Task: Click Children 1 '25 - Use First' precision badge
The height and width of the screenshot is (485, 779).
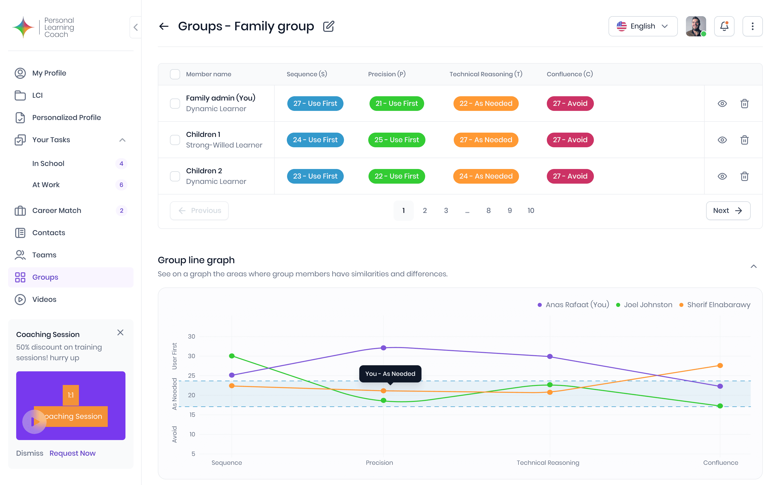Action: click(x=397, y=140)
